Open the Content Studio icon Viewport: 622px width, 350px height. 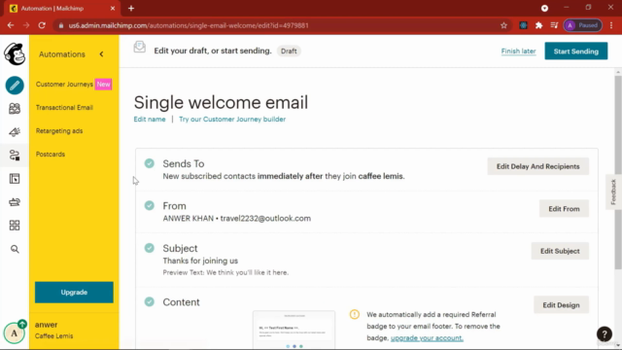15,202
